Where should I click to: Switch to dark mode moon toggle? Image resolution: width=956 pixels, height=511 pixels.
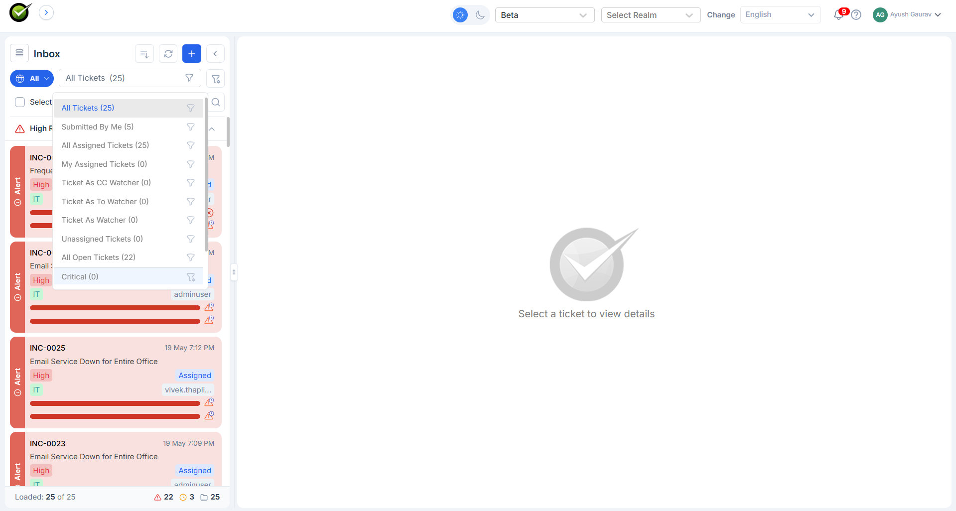[x=480, y=15]
